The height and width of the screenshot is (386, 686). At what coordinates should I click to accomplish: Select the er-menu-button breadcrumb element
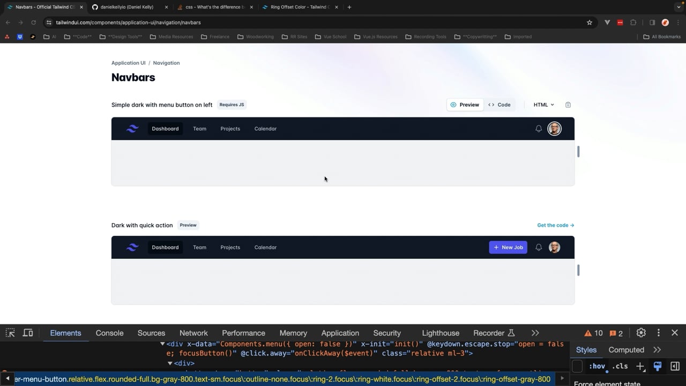coord(282,379)
